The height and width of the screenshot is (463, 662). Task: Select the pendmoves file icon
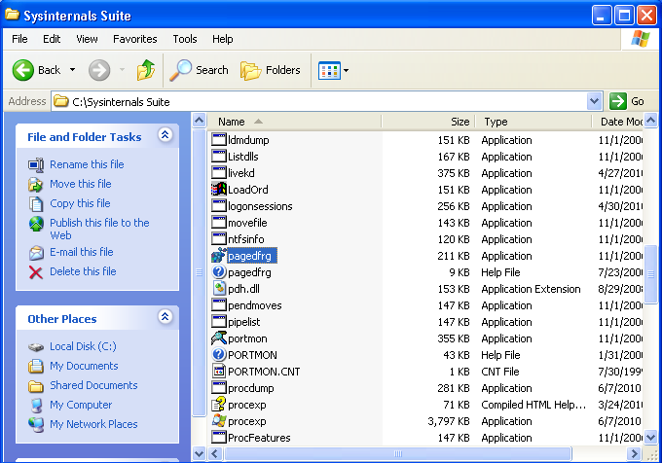pyautogui.click(x=219, y=304)
